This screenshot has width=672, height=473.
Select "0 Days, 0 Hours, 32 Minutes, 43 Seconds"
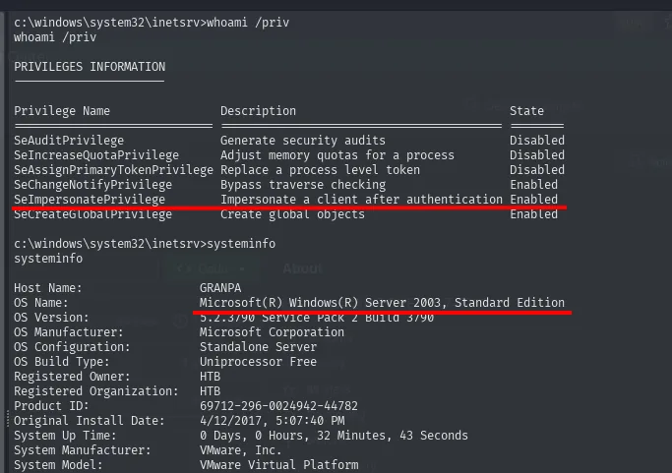[x=334, y=436]
